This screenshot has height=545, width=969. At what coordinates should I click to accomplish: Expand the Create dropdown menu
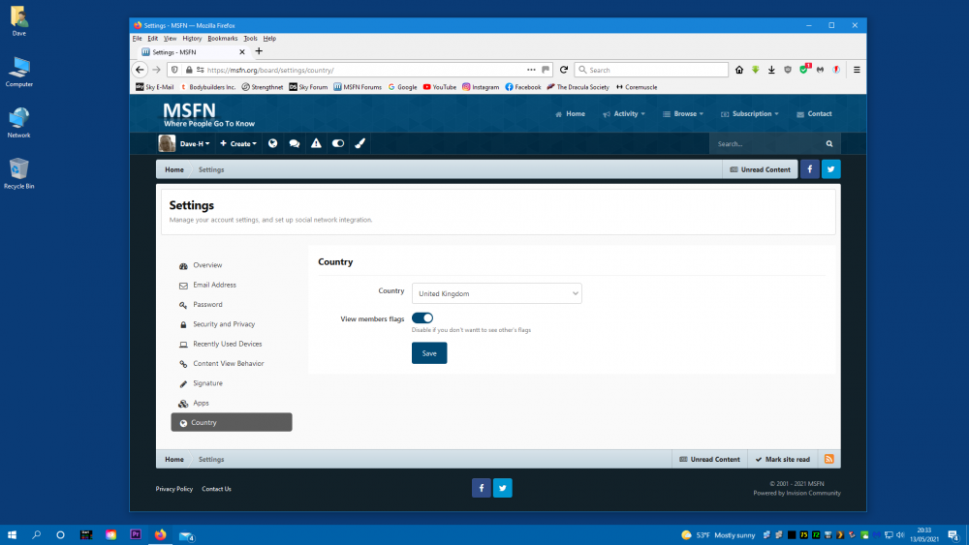[x=238, y=143]
